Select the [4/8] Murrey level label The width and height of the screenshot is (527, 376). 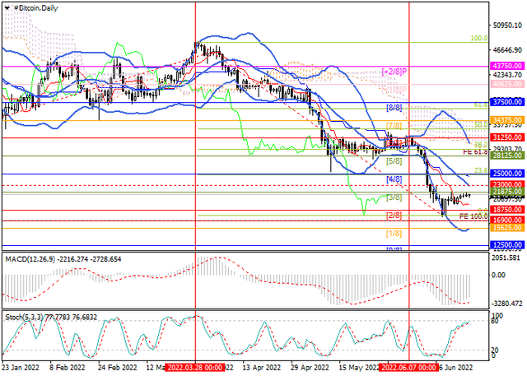coord(394,179)
